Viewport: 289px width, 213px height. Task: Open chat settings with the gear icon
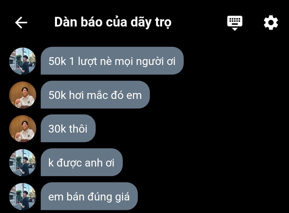point(271,23)
